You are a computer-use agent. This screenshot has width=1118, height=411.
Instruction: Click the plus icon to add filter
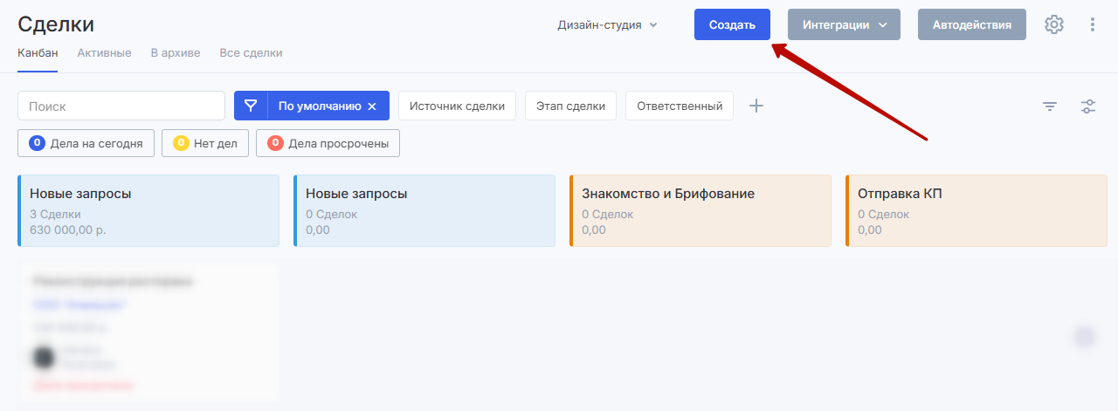tap(756, 106)
